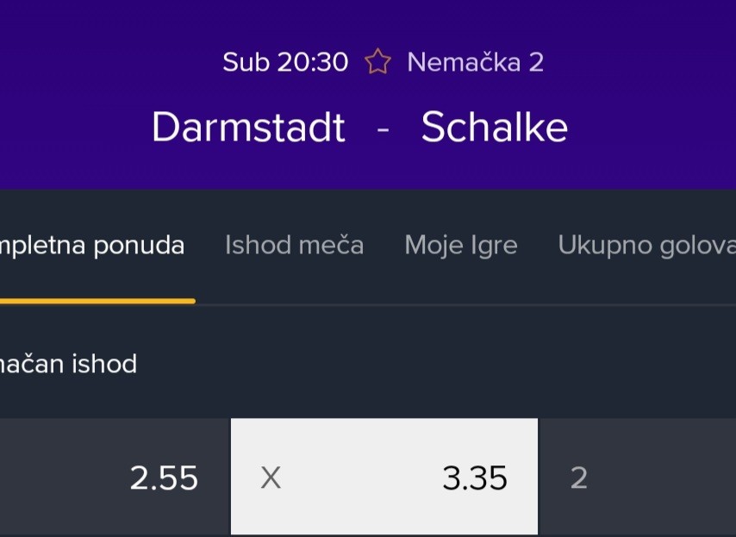
Task: Click the favorite star icon
Action: coord(377,62)
